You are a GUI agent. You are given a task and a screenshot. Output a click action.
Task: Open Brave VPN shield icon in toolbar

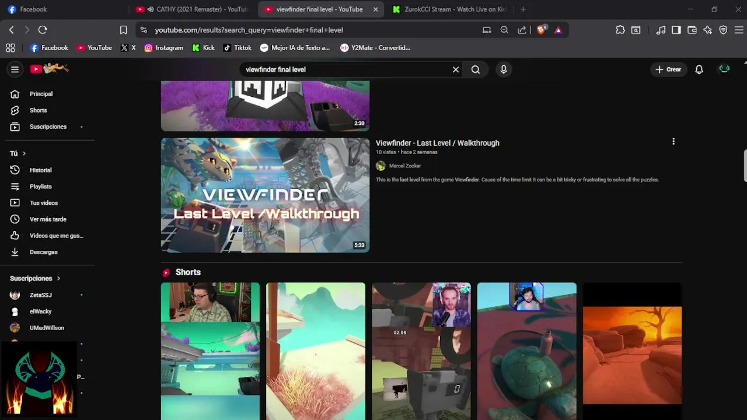723,30
